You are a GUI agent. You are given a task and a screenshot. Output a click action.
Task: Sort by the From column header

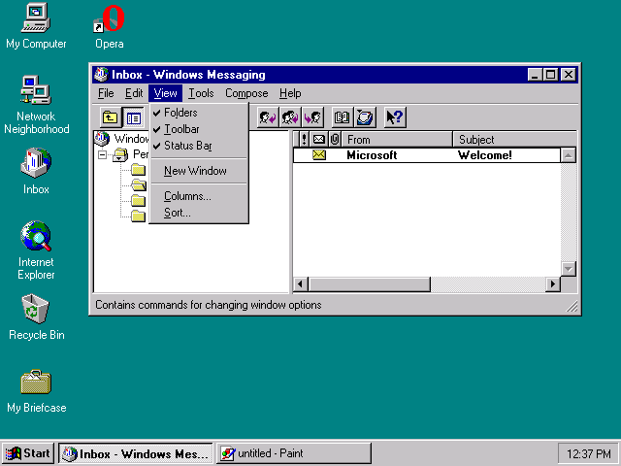point(397,140)
